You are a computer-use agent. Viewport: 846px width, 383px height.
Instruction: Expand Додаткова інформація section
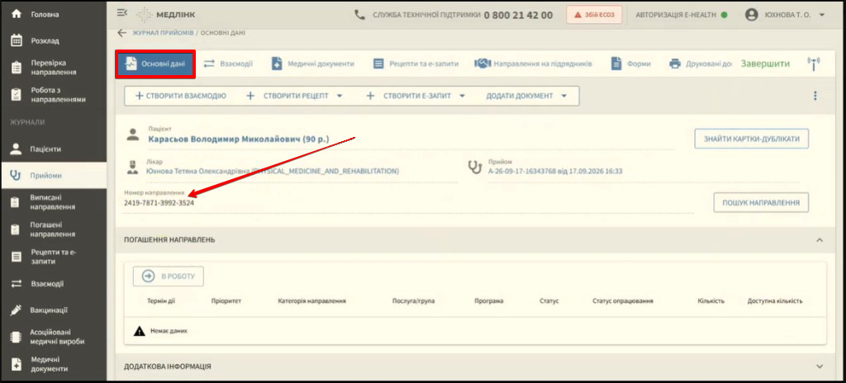820,366
